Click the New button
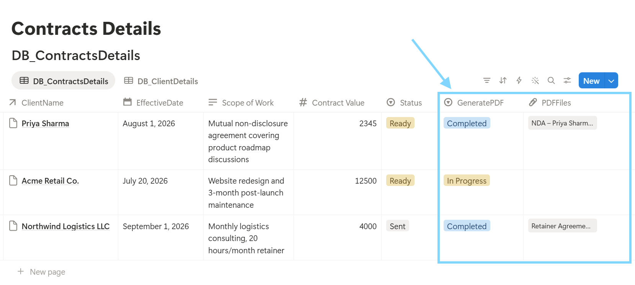 coord(591,81)
